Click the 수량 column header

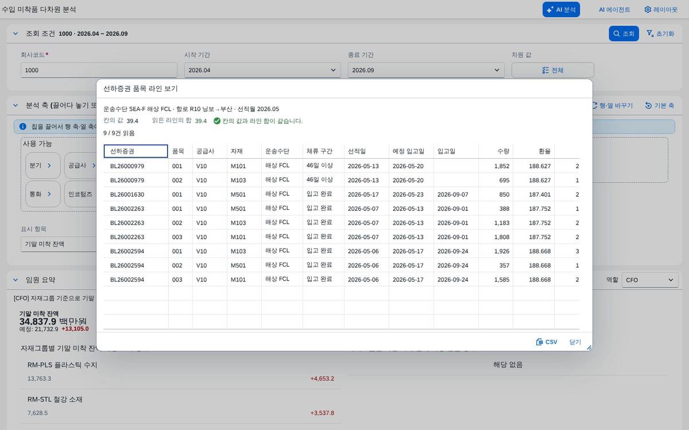tap(496, 151)
